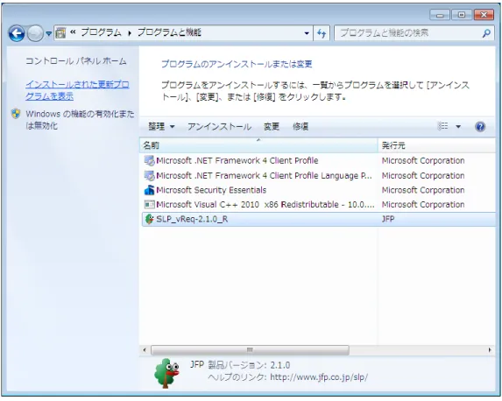Select Microsoft Security Essentials entry
The image size is (502, 401).
click(x=319, y=190)
